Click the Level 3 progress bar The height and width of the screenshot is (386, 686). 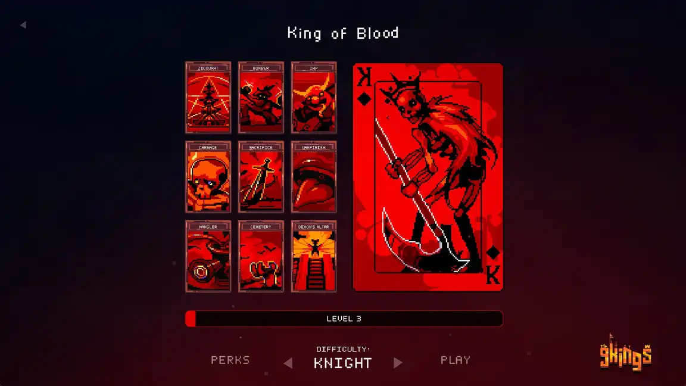pos(344,319)
